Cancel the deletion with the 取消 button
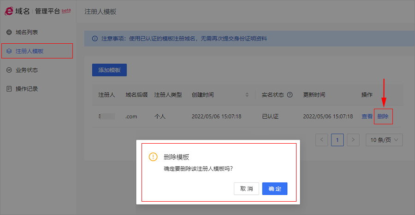The width and height of the screenshot is (415, 215). point(246,189)
